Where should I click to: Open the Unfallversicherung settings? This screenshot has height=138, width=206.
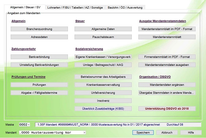click(x=103, y=93)
